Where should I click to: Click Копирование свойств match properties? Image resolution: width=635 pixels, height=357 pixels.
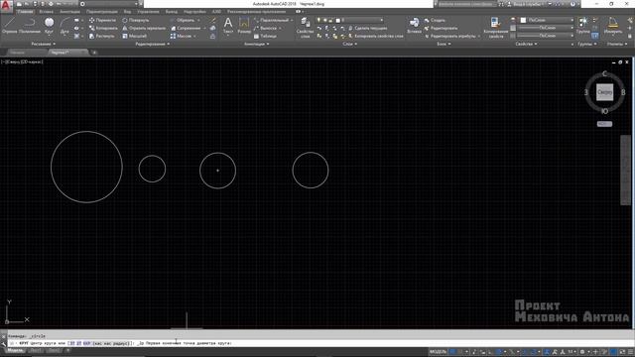click(x=495, y=28)
